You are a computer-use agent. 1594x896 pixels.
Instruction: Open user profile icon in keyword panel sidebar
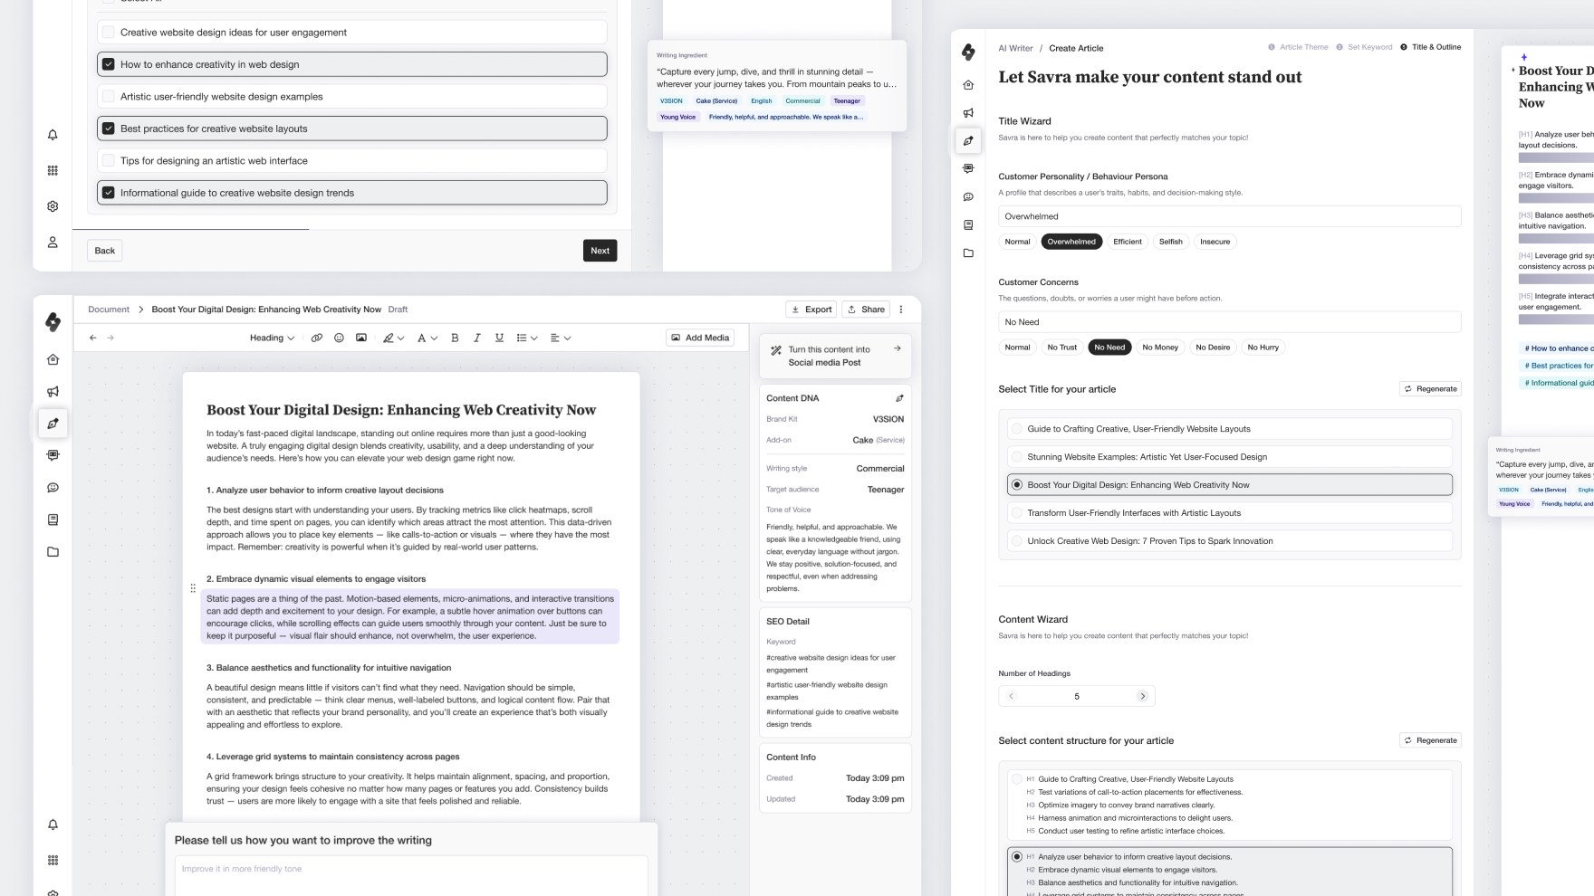pyautogui.click(x=53, y=242)
